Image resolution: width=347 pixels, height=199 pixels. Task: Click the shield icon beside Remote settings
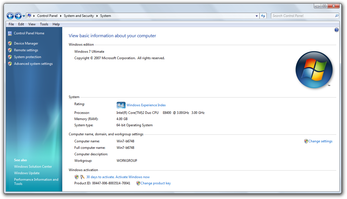(10, 50)
